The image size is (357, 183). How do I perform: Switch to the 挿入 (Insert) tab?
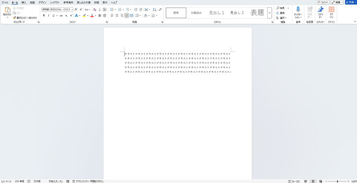tap(24, 3)
